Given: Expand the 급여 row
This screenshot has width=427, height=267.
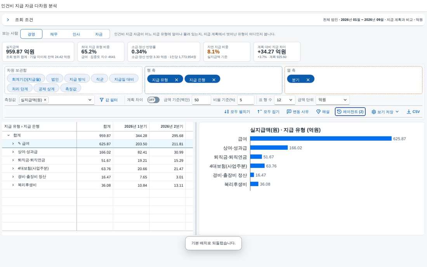Looking at the screenshot, I should pyautogui.click(x=13, y=144).
